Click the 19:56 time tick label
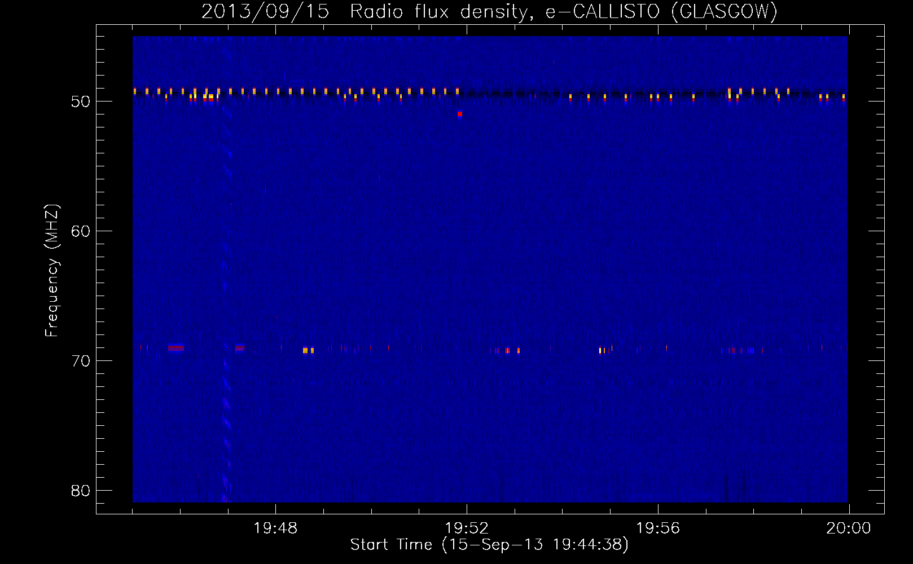Screen dimensions: 913x564 (x=658, y=528)
